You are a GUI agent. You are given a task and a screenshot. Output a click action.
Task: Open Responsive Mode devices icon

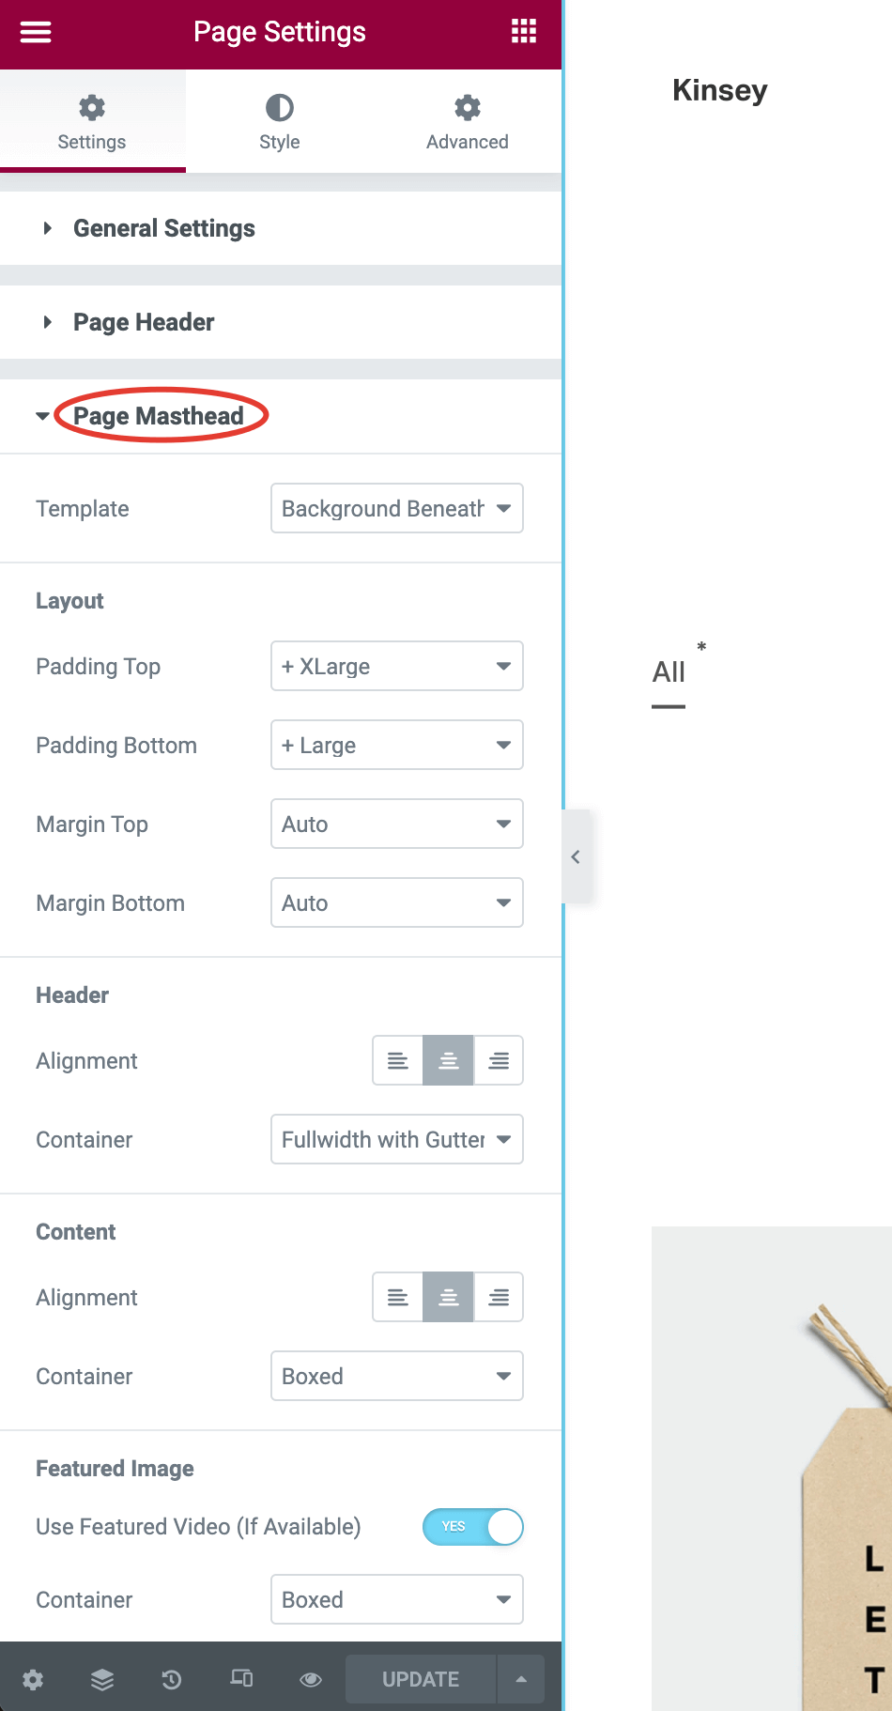[241, 1679]
